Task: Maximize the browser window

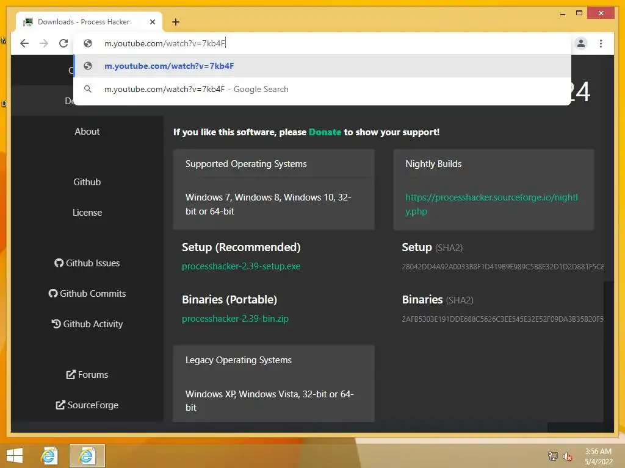Action: 579,13
